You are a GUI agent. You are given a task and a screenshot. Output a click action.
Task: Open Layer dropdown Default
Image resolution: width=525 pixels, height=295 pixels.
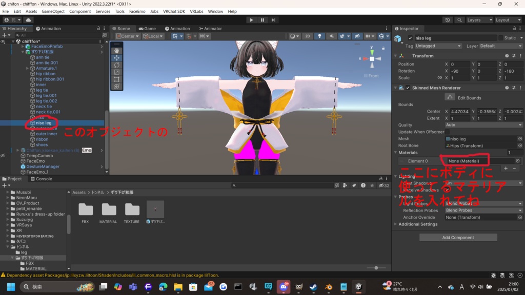[x=501, y=46]
